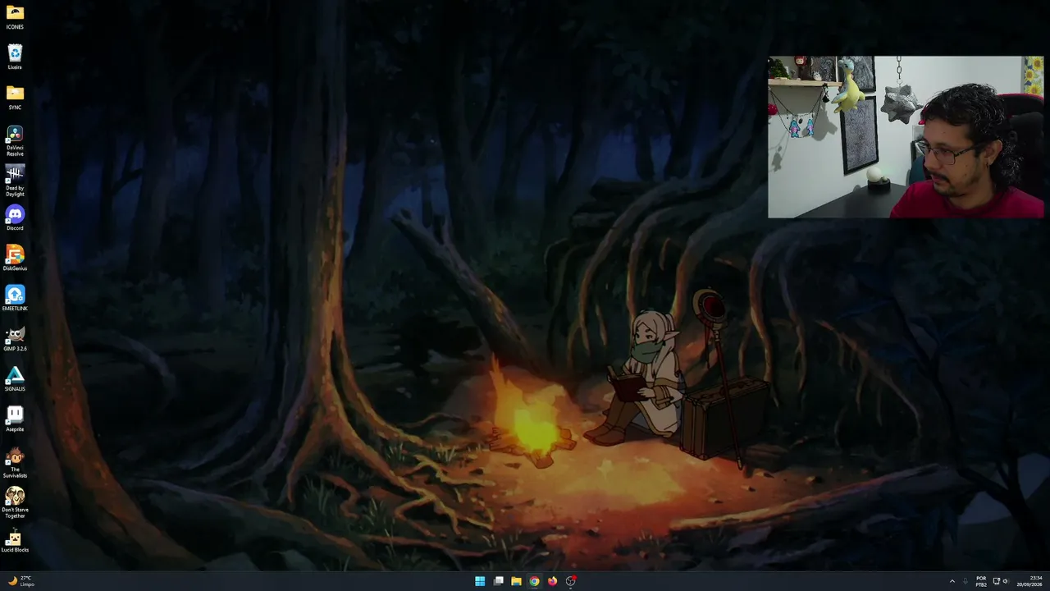Open network and volume quick settings

(1001, 581)
